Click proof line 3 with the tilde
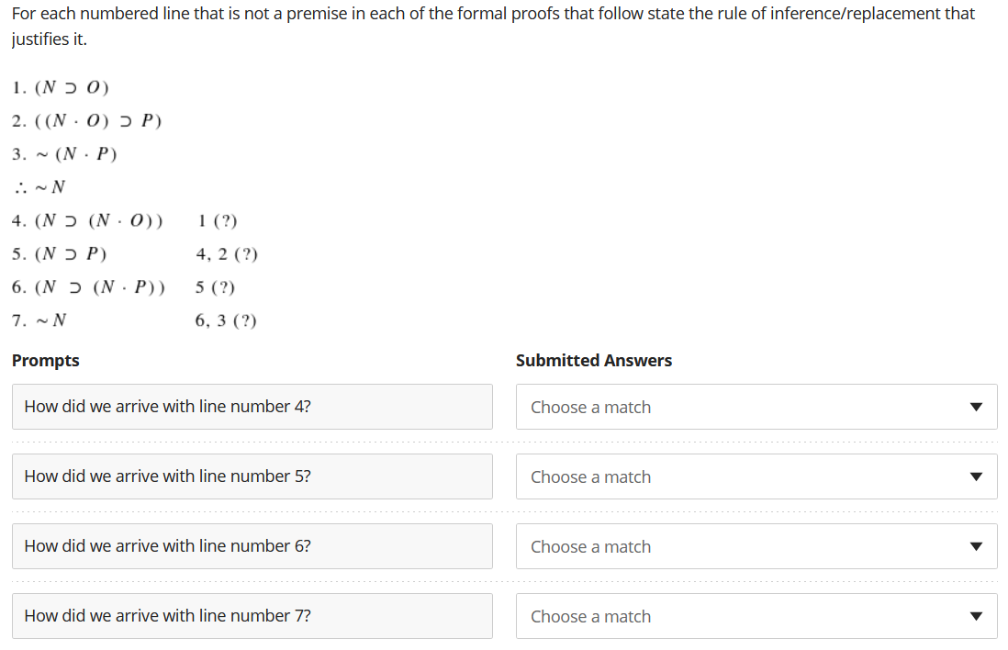 [x=64, y=153]
